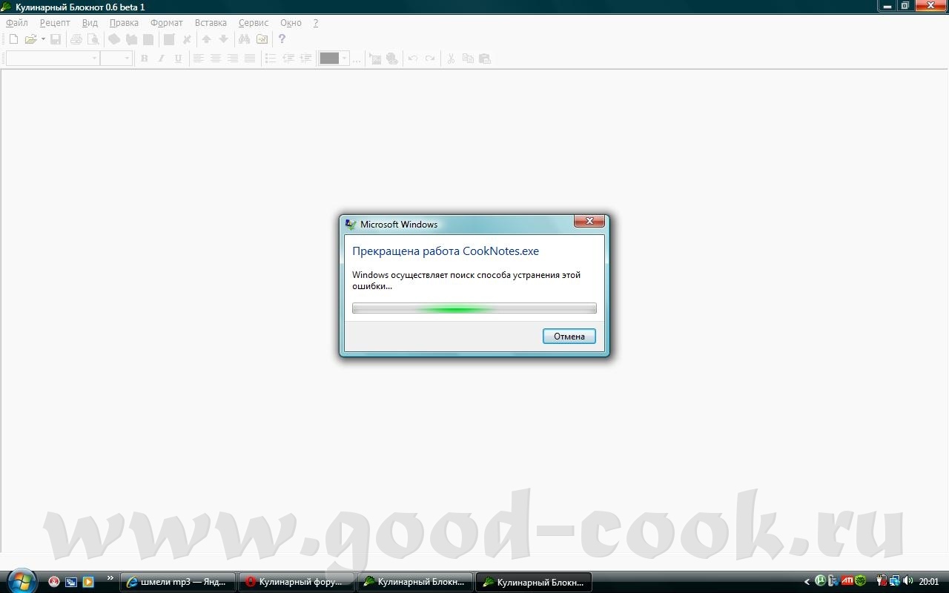
Task: Click the Redo icon
Action: (x=430, y=59)
